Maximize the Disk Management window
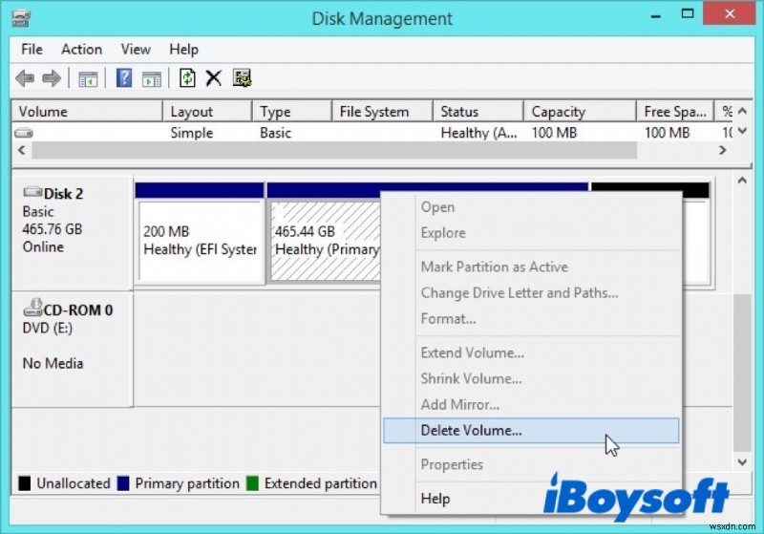 click(x=688, y=14)
